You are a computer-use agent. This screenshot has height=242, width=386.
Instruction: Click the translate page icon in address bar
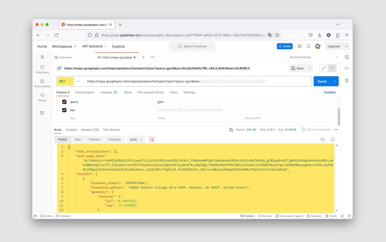[270, 35]
